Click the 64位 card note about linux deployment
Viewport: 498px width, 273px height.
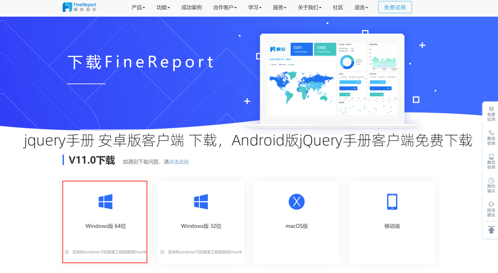[105, 252]
